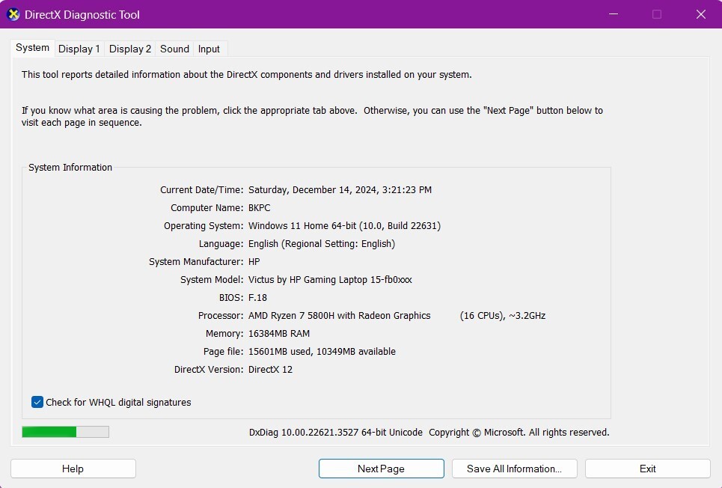Viewport: 722px width, 488px height.
Task: Click the Exit button
Action: (647, 469)
